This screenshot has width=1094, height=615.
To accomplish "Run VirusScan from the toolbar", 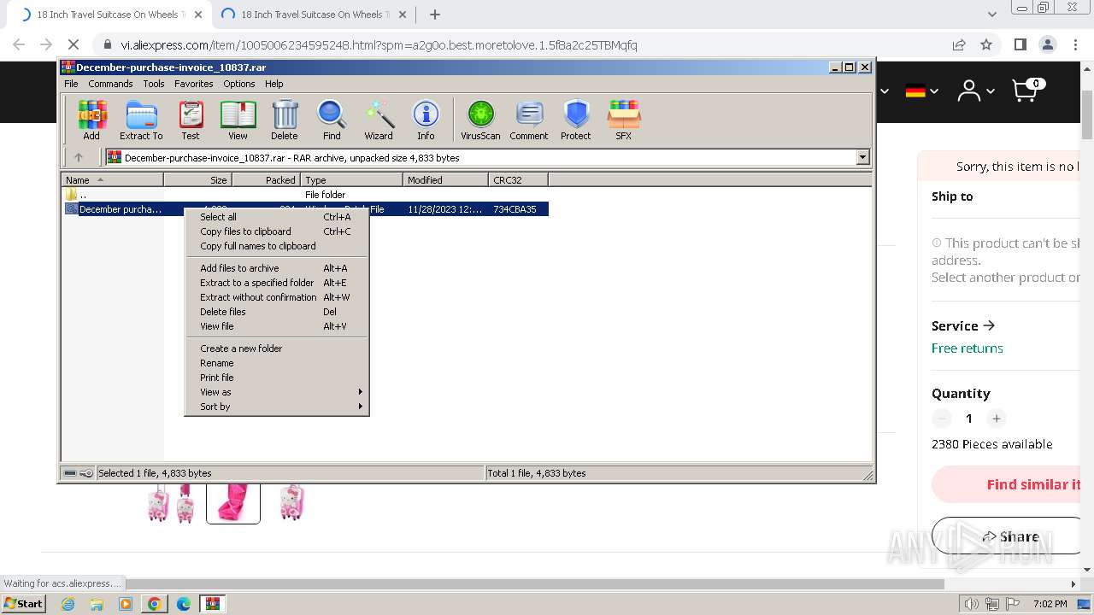I will click(x=480, y=120).
